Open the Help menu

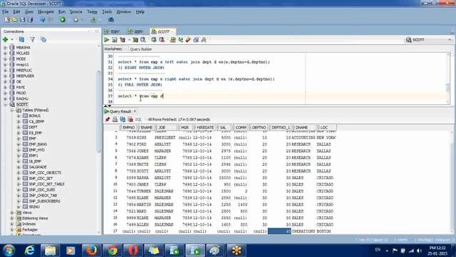click(x=140, y=11)
